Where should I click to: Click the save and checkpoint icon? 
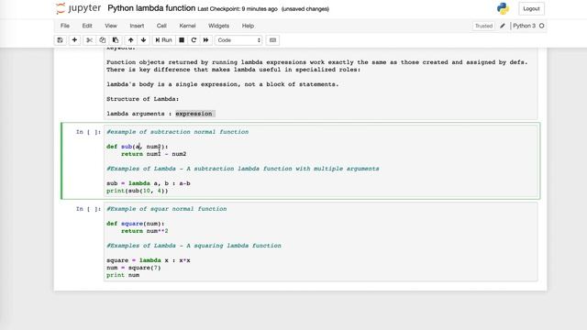[60, 40]
